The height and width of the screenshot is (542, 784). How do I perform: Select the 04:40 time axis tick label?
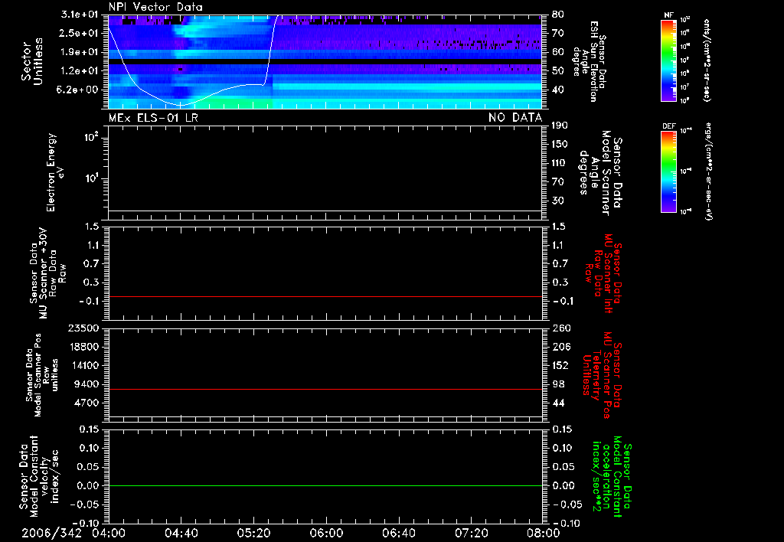coord(181,532)
